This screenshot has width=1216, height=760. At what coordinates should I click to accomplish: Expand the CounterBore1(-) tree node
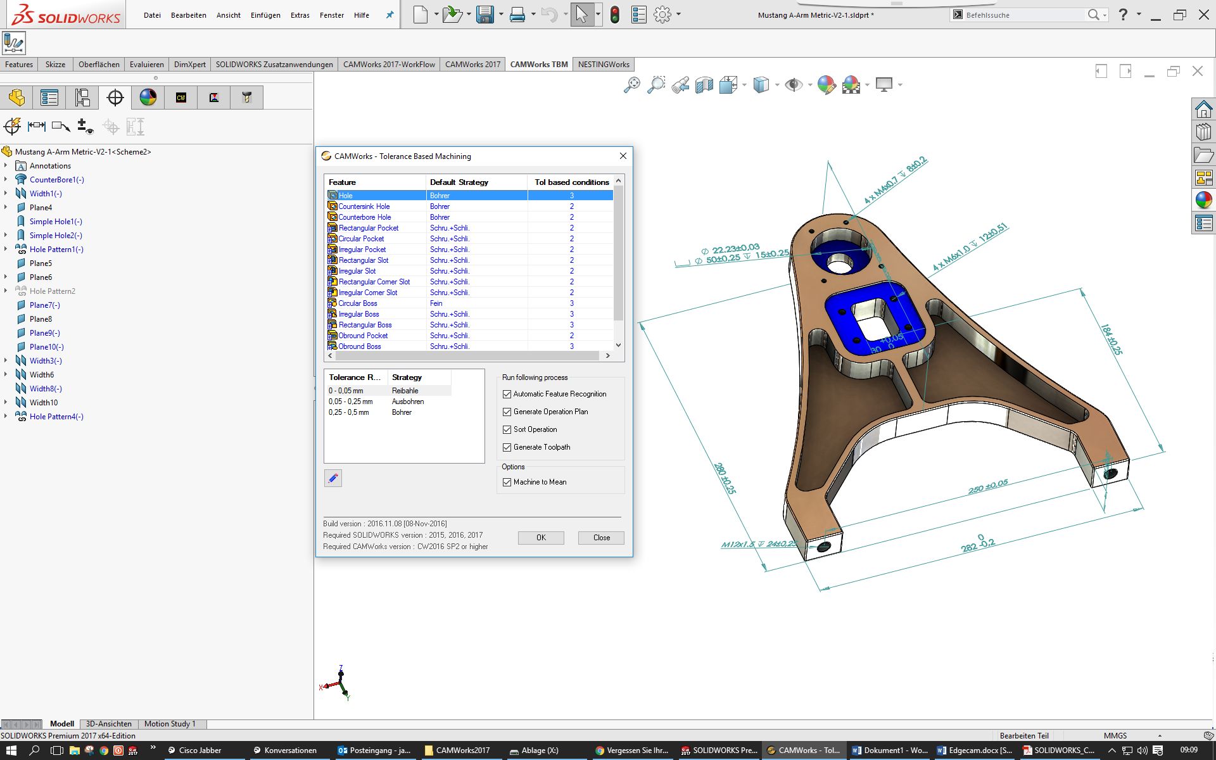click(x=6, y=179)
